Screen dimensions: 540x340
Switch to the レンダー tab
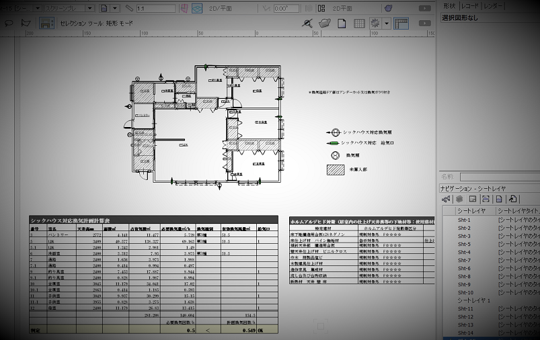pos(495,6)
